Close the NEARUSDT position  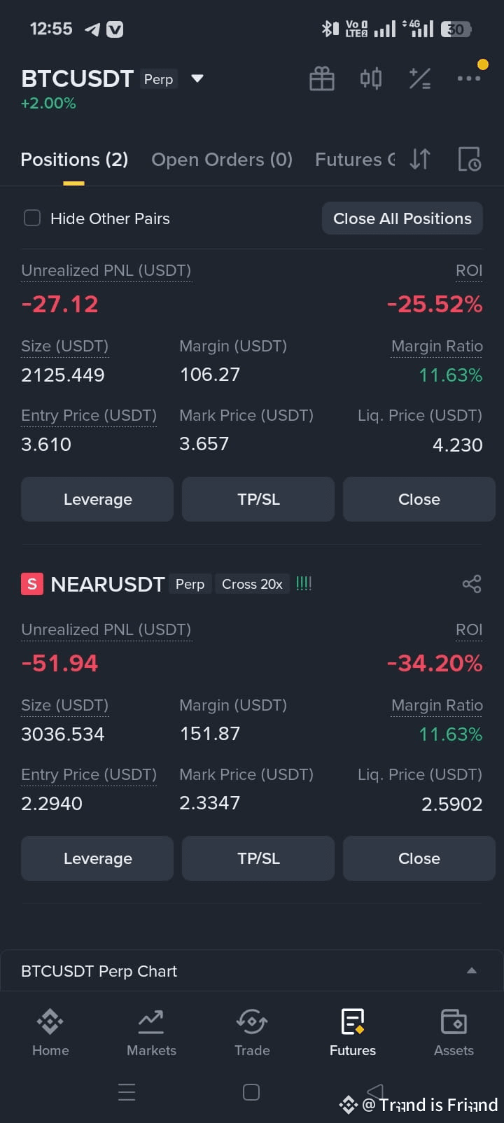tap(419, 858)
